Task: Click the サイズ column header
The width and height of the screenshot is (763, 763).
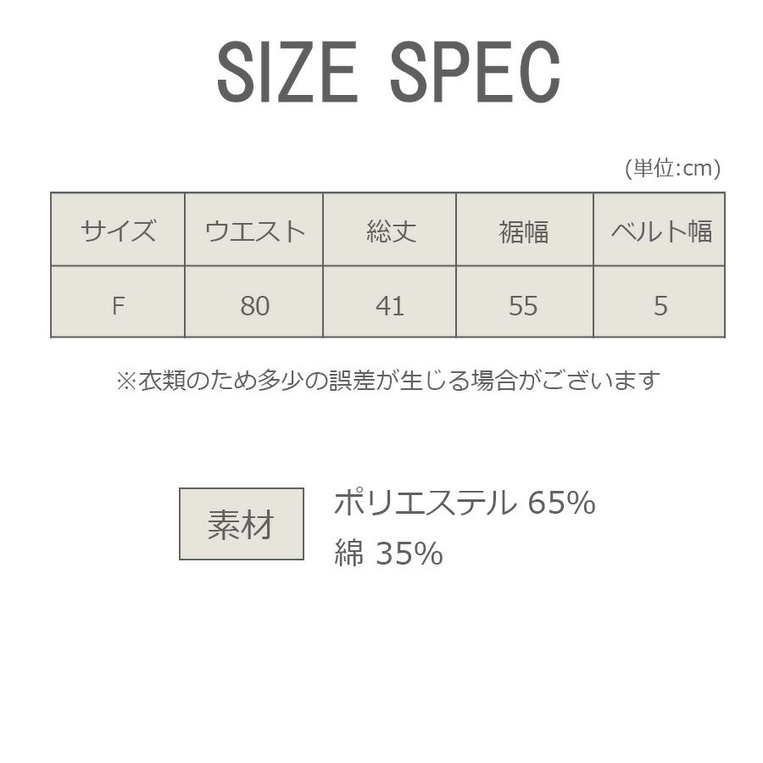Action: point(118,231)
